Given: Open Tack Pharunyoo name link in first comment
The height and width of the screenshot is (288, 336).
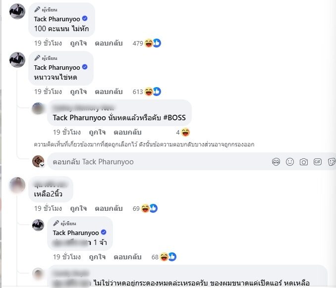Looking at the screenshot, I should tap(57, 19).
